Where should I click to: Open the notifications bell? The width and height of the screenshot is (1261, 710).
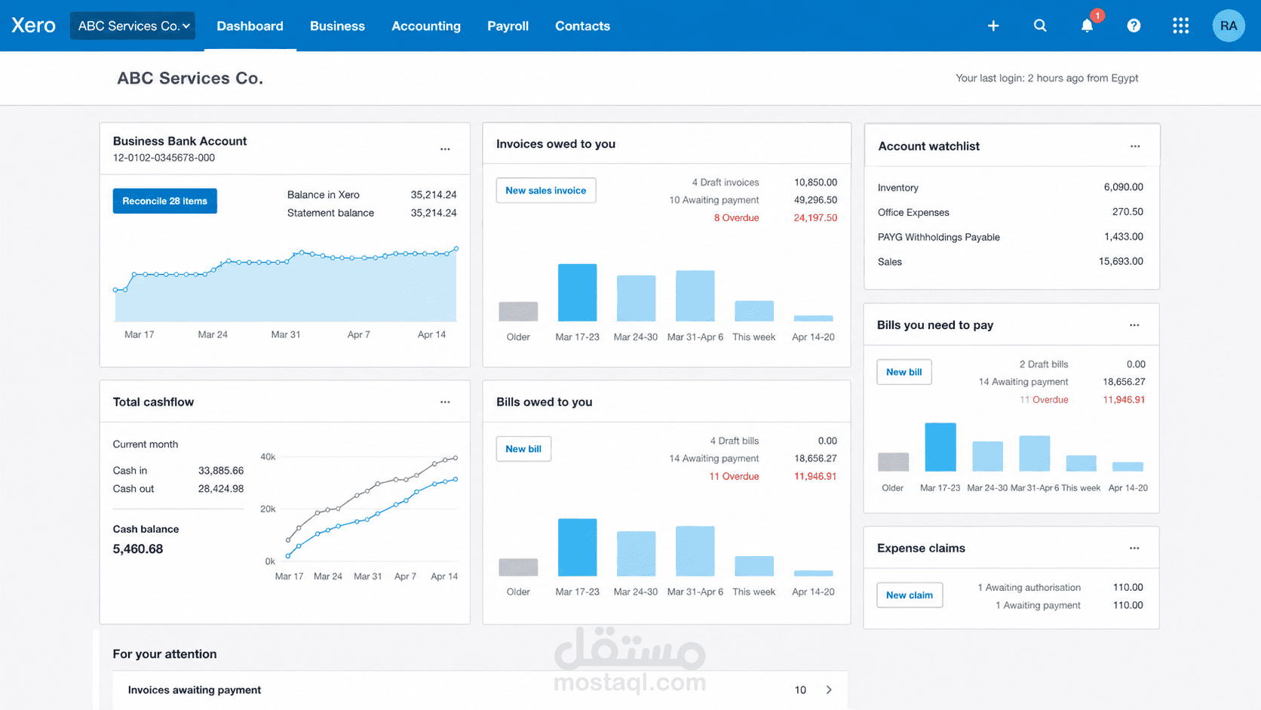(x=1087, y=26)
